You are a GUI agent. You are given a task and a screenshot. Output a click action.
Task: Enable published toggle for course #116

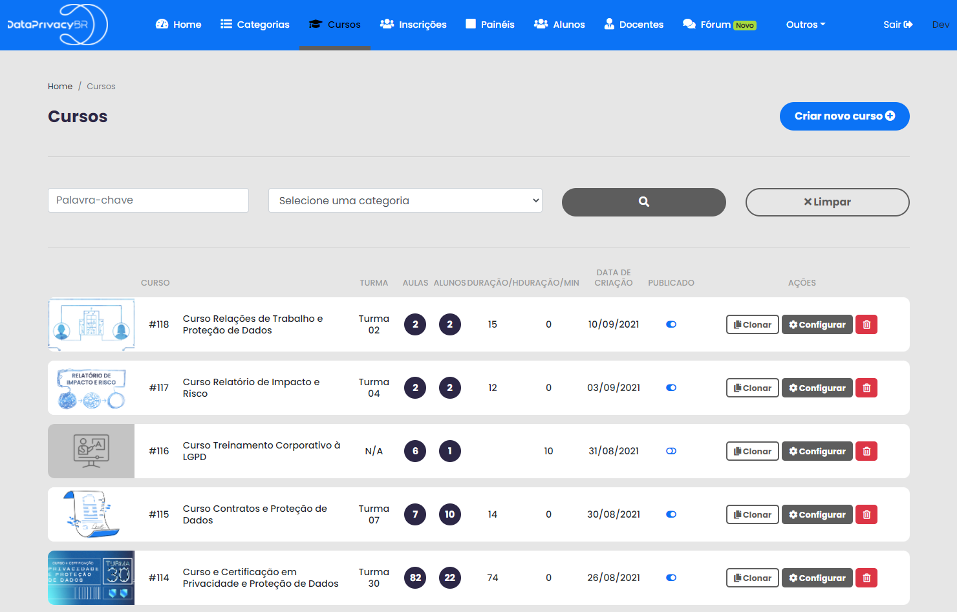(671, 451)
